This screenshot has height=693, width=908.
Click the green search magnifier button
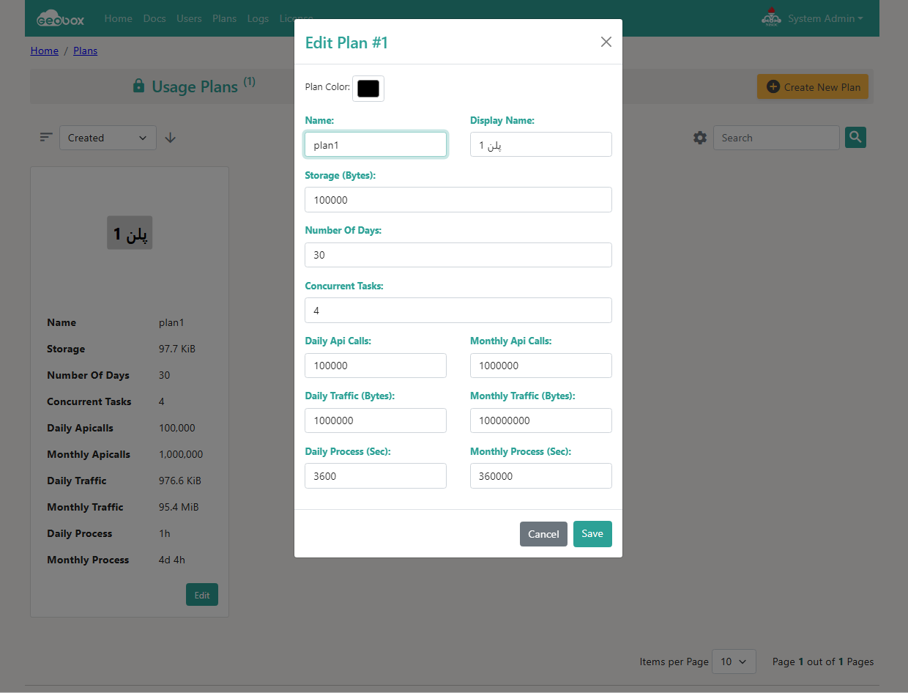pos(855,137)
